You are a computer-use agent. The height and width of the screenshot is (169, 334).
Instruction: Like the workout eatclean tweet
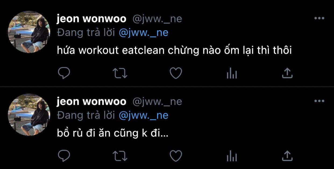coord(176,73)
